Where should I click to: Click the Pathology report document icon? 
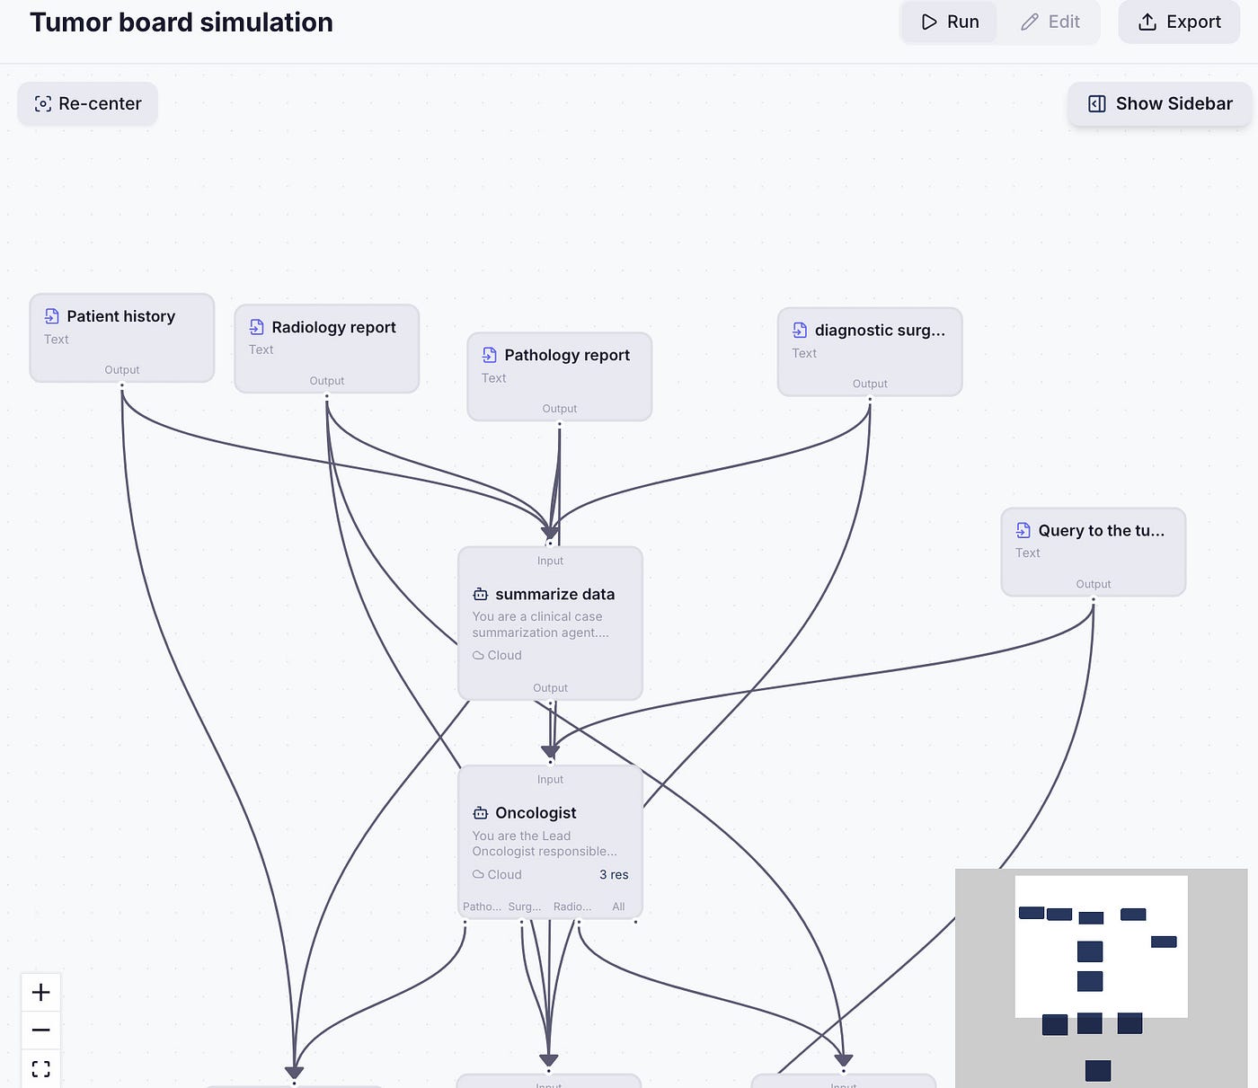click(490, 355)
